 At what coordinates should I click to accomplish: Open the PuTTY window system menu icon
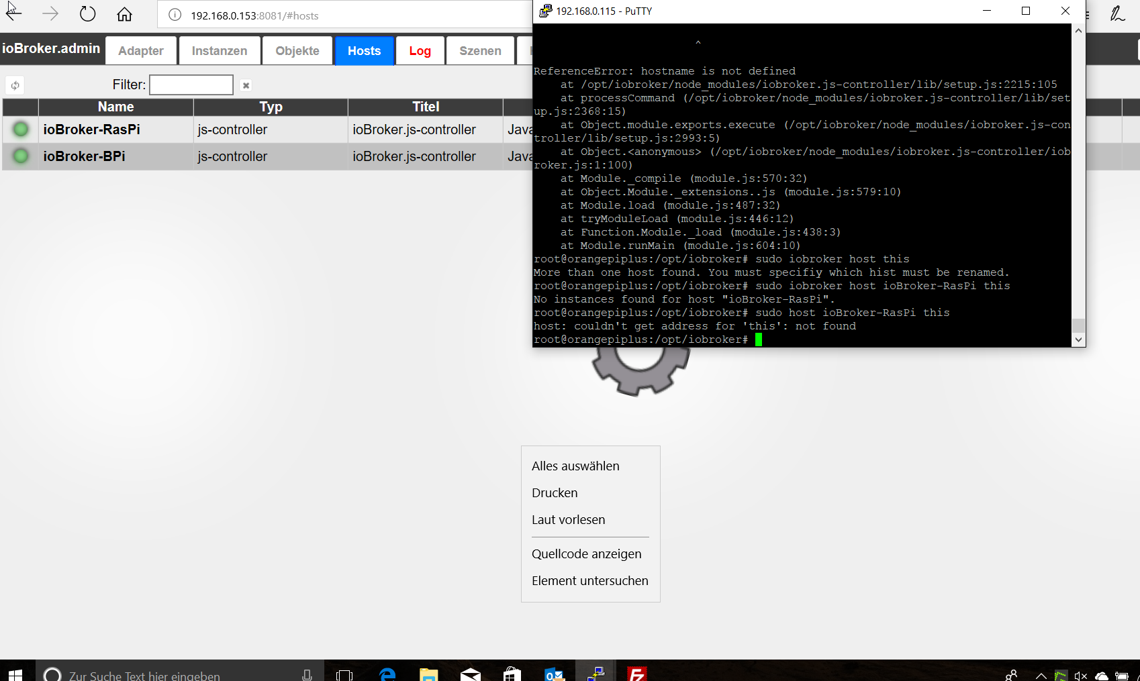tap(545, 11)
